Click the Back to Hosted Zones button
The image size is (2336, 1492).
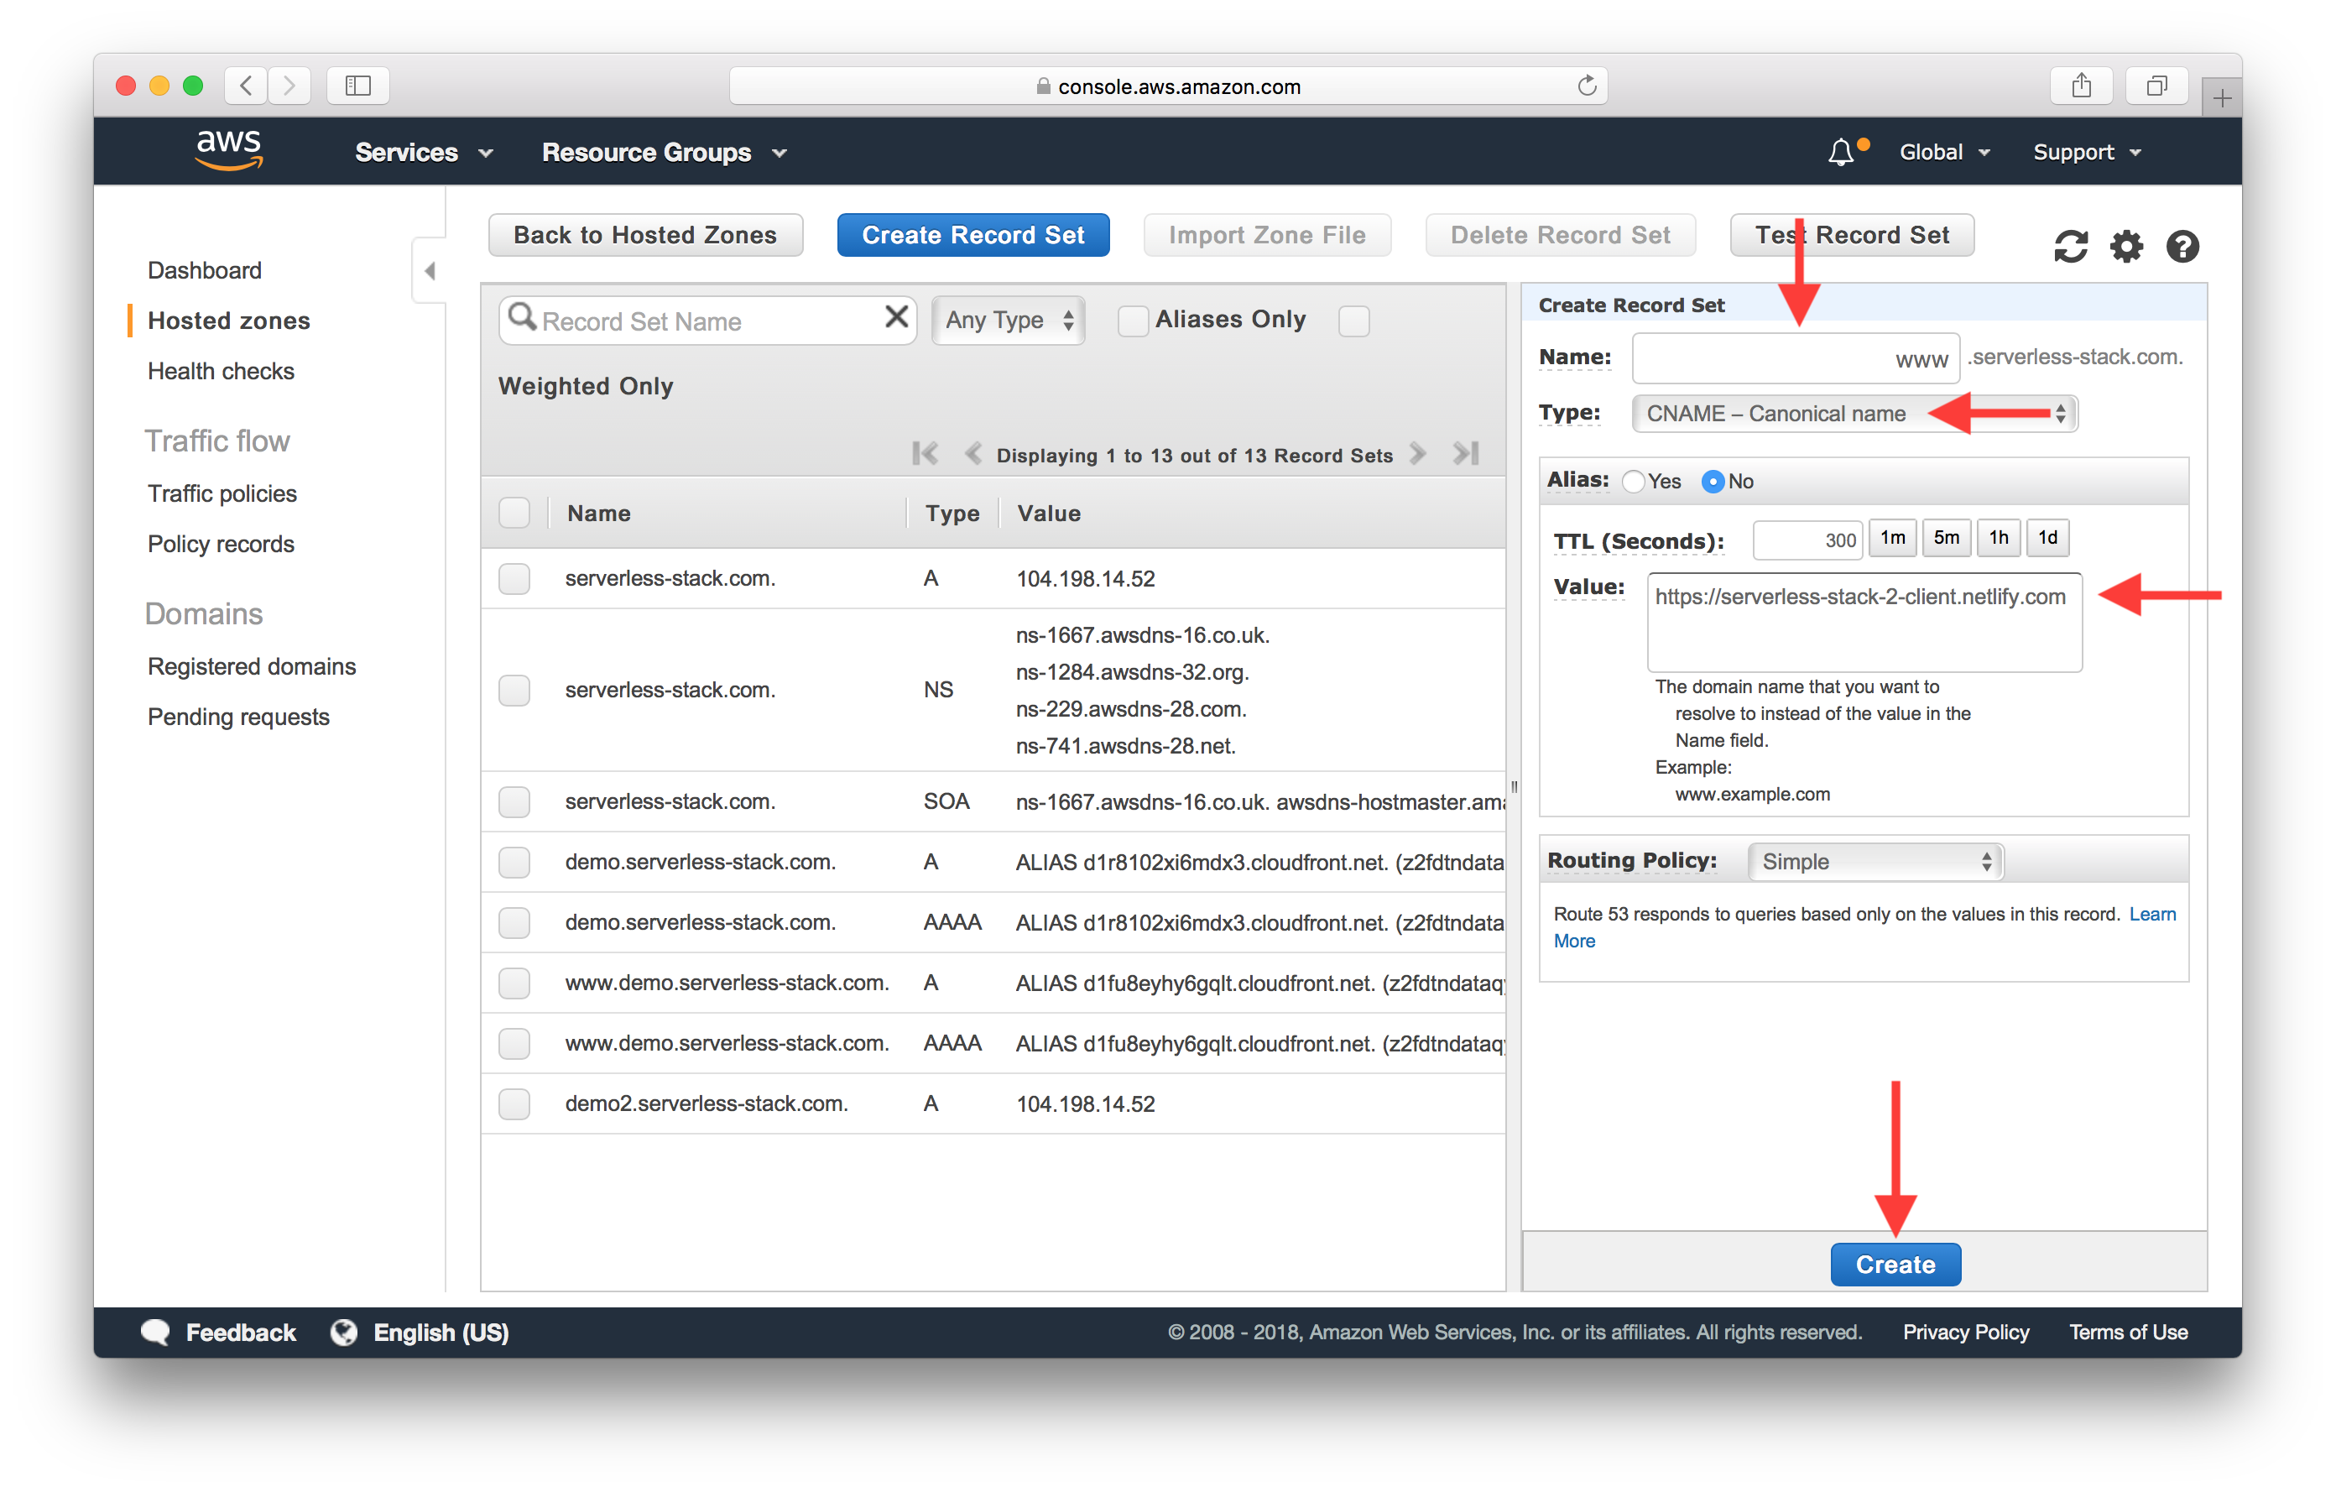644,235
